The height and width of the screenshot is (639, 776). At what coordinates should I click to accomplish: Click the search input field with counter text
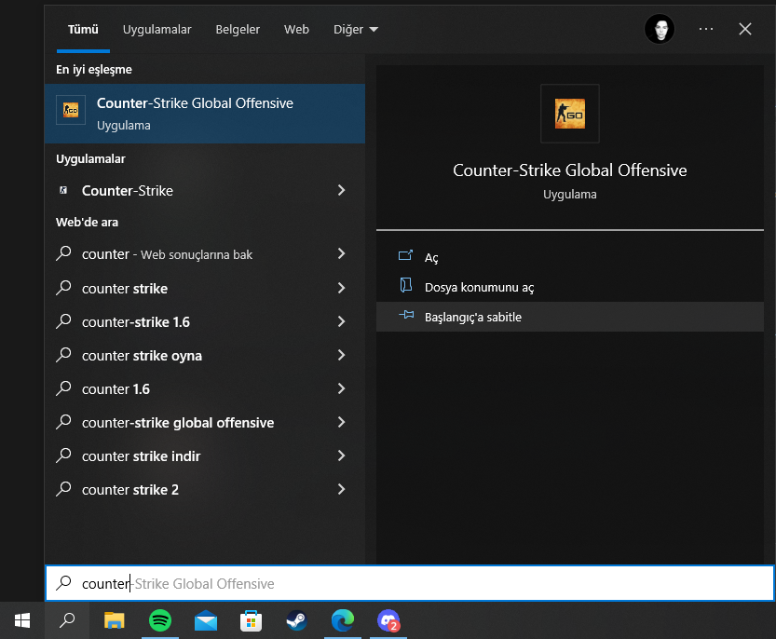(410, 584)
